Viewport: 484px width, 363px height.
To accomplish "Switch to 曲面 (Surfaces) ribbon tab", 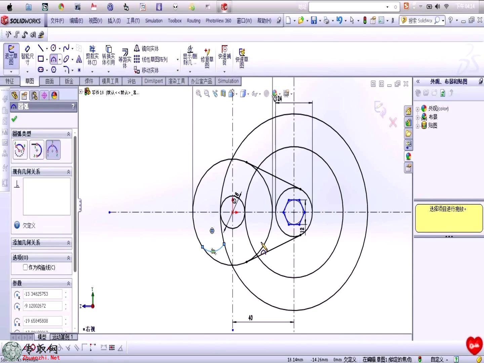I will coord(49,81).
